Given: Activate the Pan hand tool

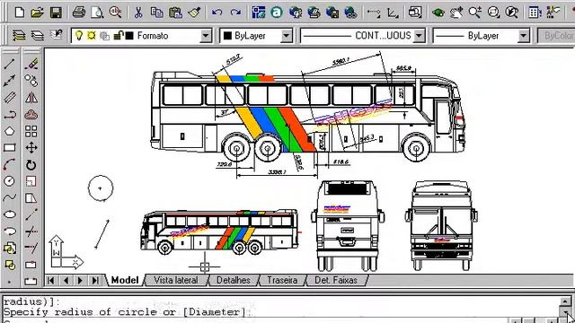Looking at the screenshot, I should tap(456, 13).
